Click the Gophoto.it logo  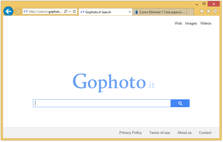pos(114,83)
